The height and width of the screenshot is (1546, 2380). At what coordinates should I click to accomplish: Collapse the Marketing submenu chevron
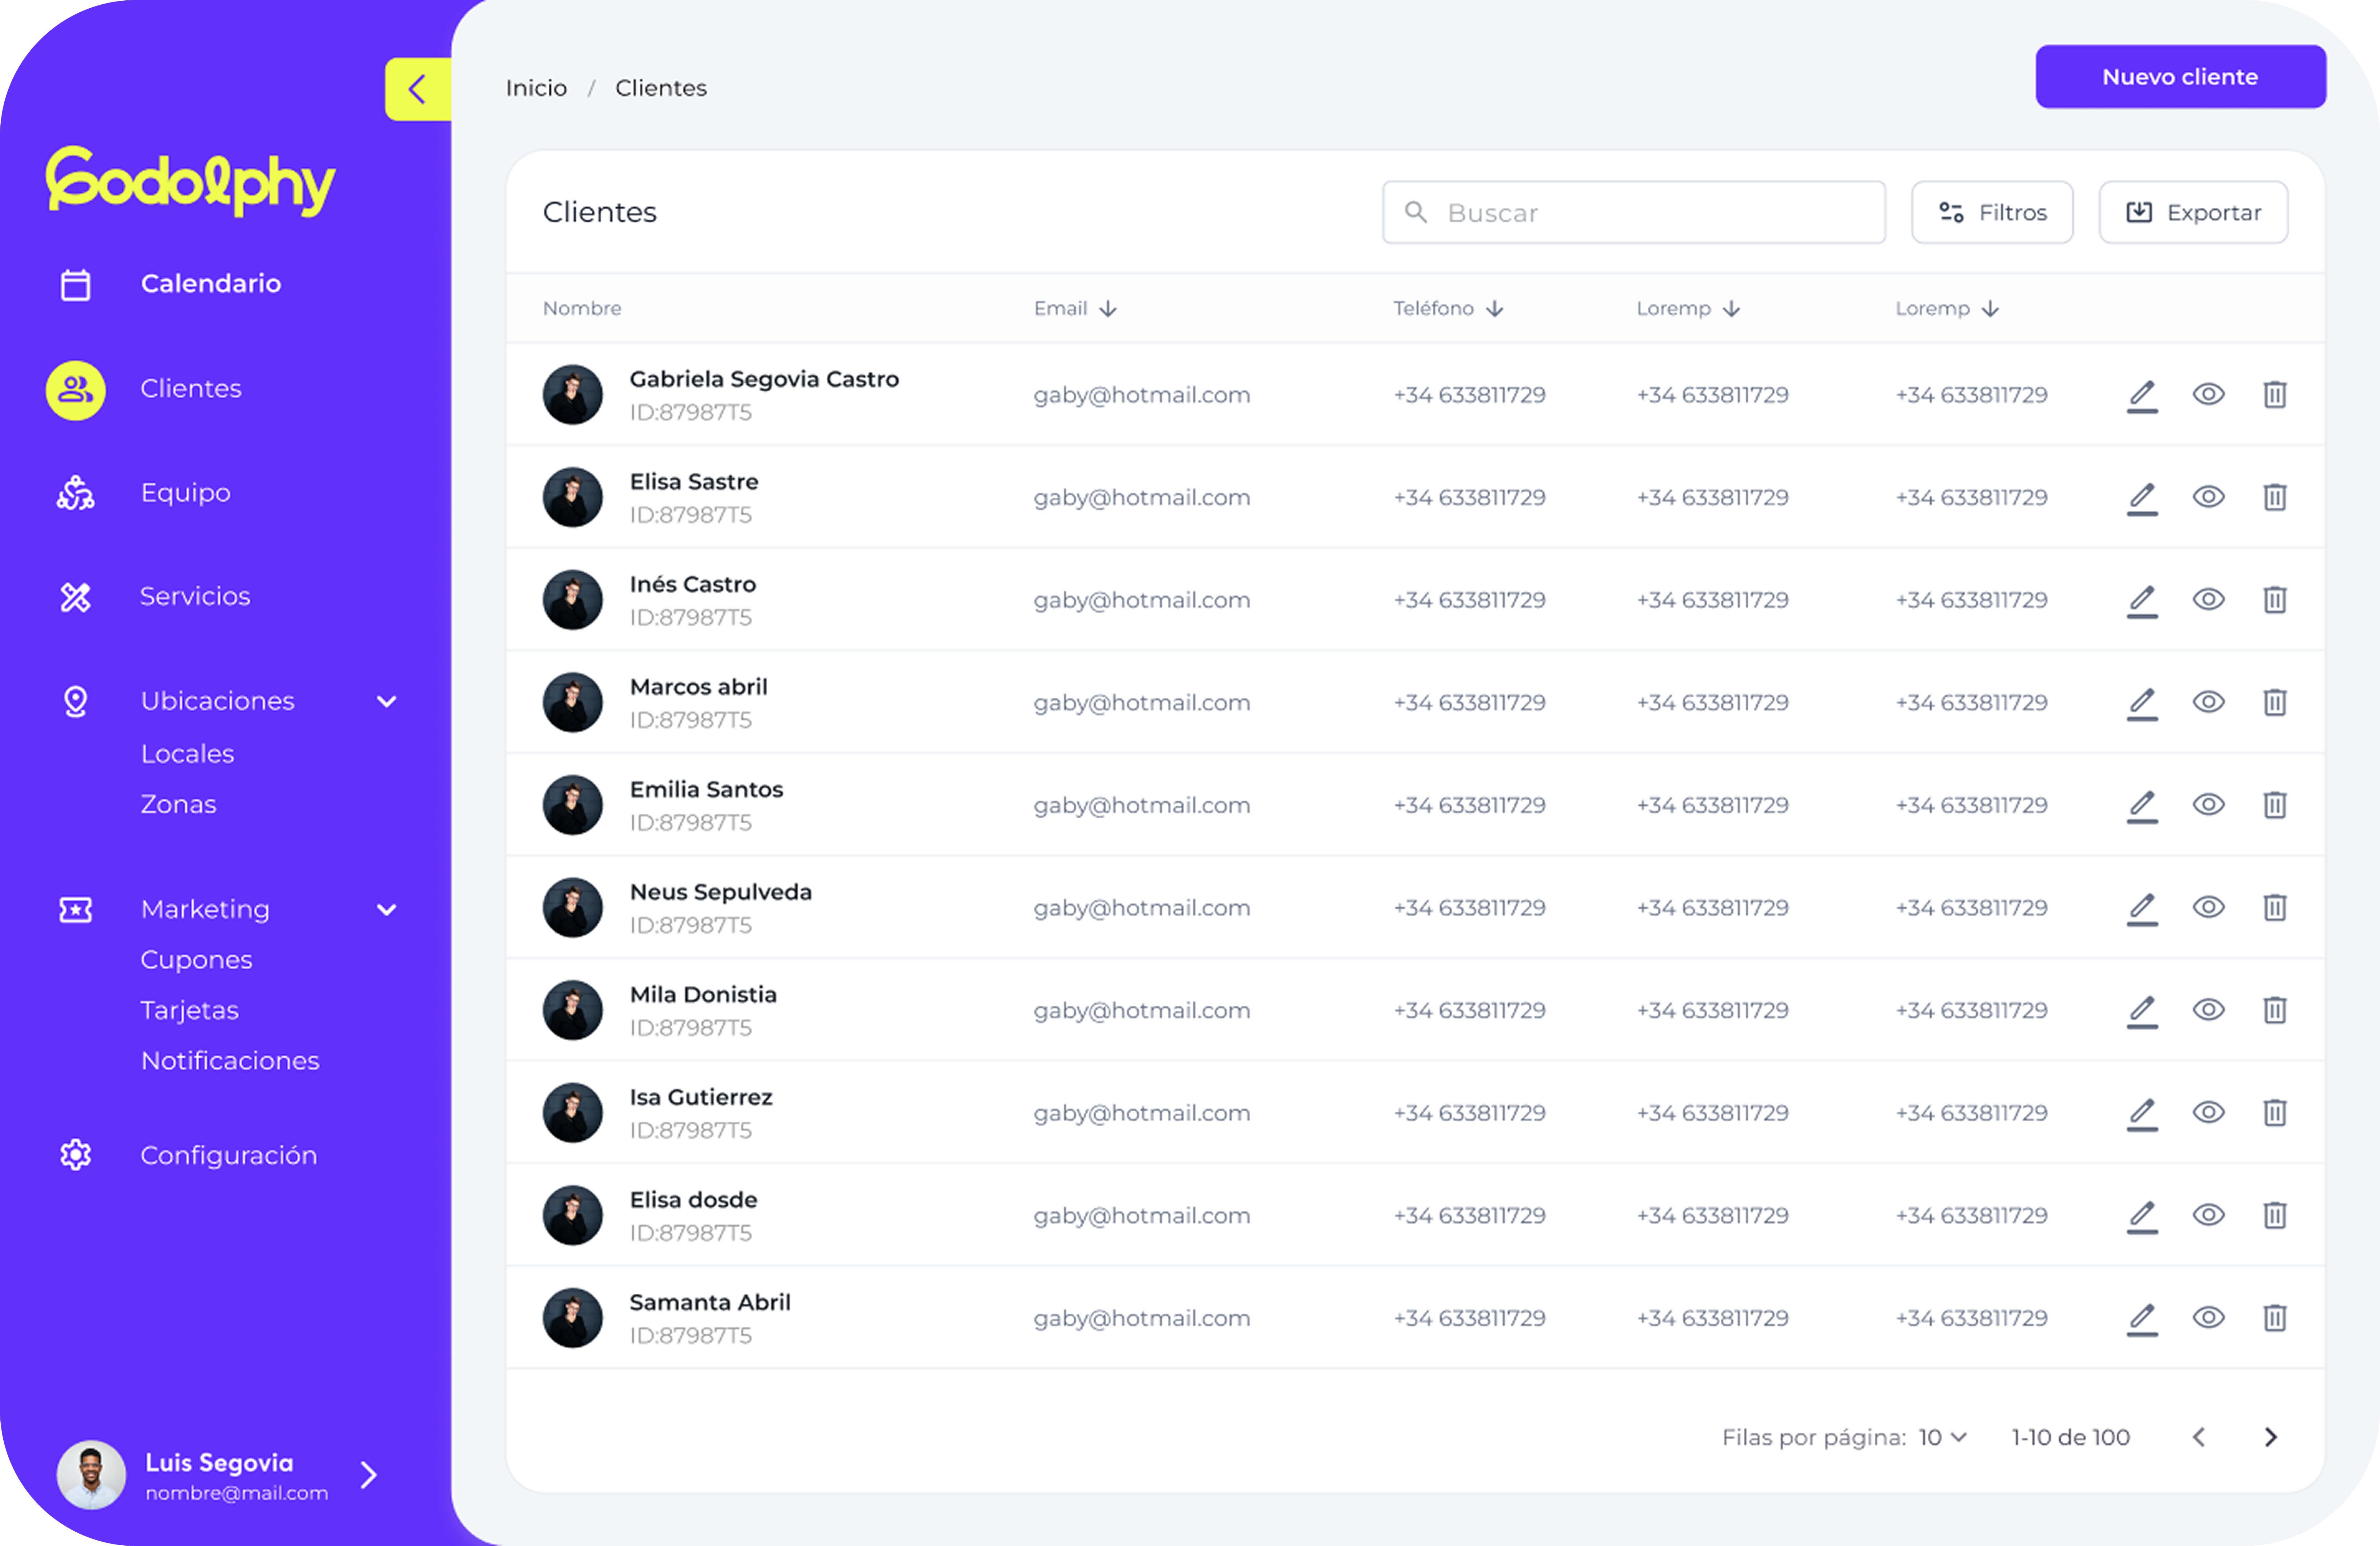tap(387, 910)
